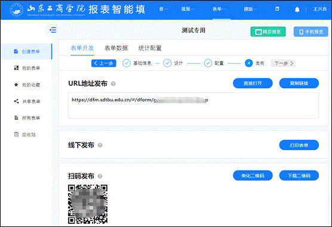Click the 创建表单 document icon
This screenshot has height=227, width=332.
[x=16, y=51]
